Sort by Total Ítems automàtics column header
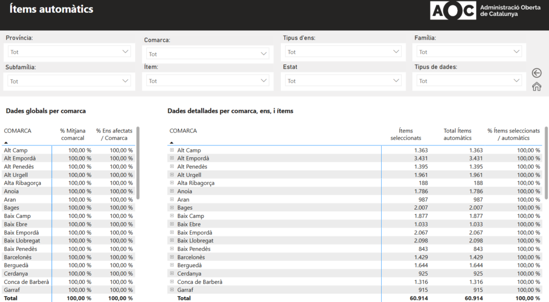This screenshot has width=549, height=302. [457, 134]
